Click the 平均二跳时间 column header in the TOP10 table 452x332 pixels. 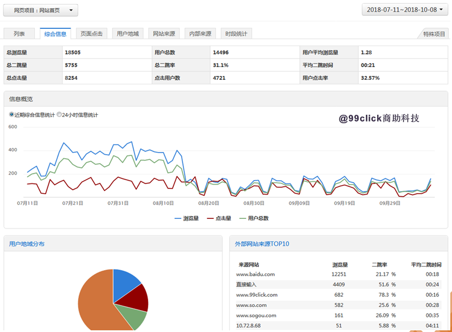pos(426,264)
